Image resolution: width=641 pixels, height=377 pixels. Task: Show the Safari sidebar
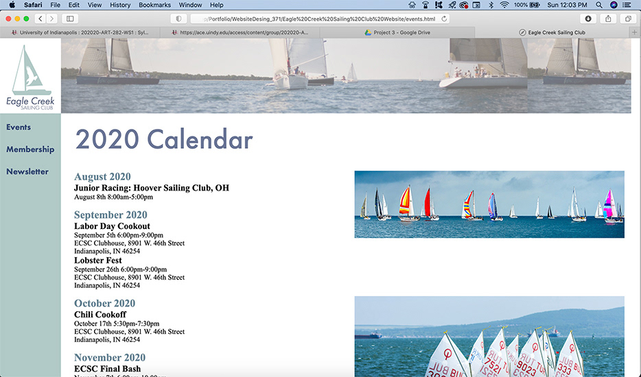click(70, 19)
